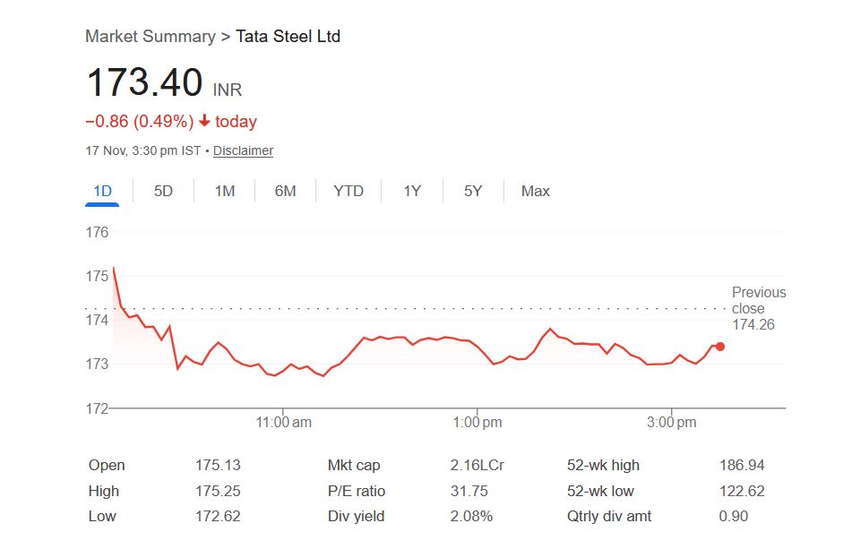
Task: Click the Market Summary breadcrumb link
Action: (150, 37)
